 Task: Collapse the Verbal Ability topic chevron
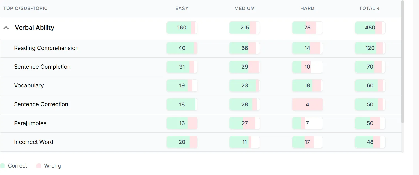click(x=6, y=28)
